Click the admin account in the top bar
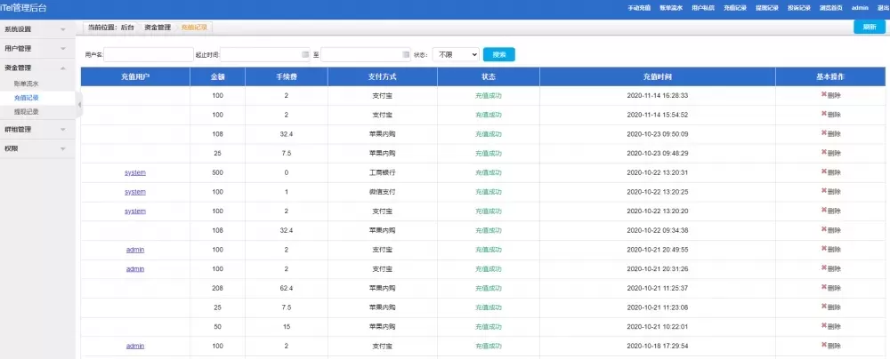 (x=860, y=8)
